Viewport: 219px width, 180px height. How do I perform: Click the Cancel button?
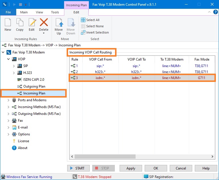[x=181, y=168]
